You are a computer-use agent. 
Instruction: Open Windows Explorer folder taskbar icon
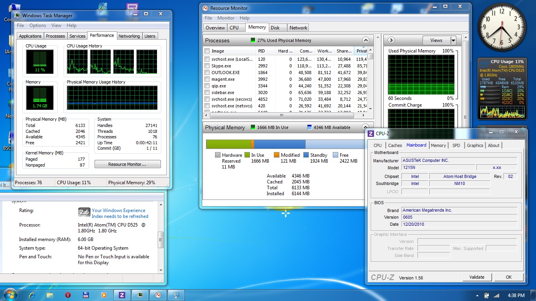pyautogui.click(x=50, y=295)
